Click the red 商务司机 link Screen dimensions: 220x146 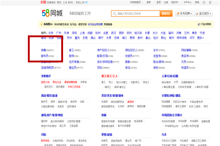pos(45,141)
